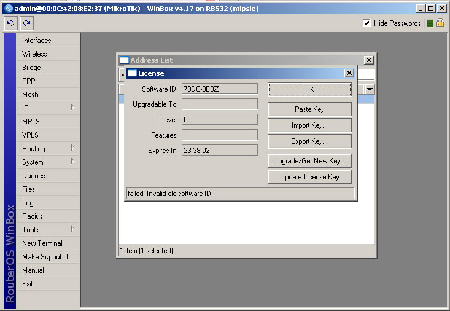Screen dimensions: 450x311
Task: Open the VPLS menu
Action: pos(48,135)
